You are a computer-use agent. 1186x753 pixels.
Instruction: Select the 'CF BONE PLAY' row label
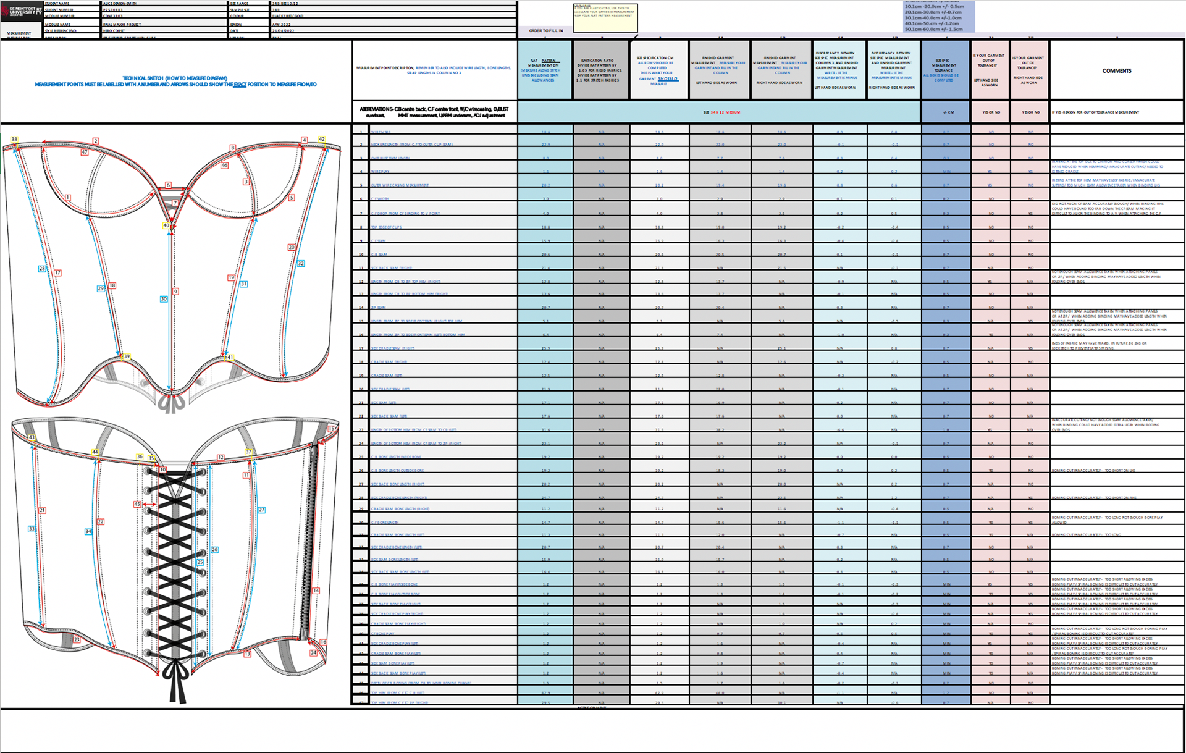(382, 634)
